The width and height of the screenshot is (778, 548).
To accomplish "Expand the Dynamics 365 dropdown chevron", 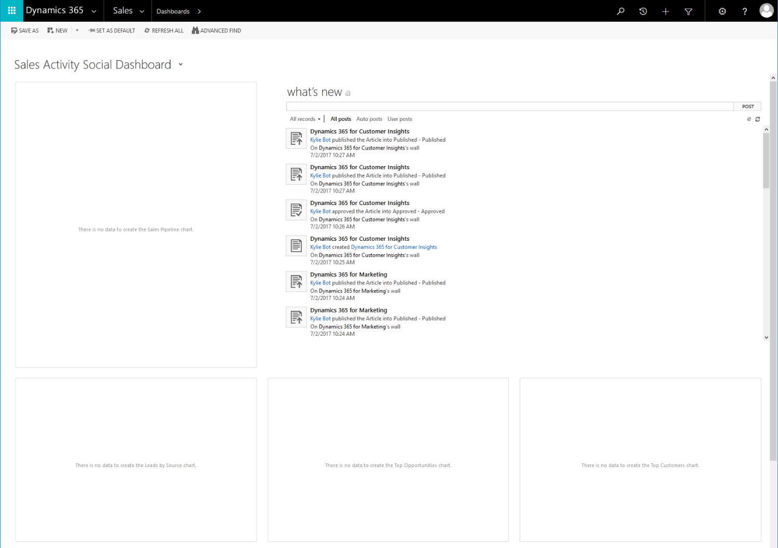I will pos(94,11).
